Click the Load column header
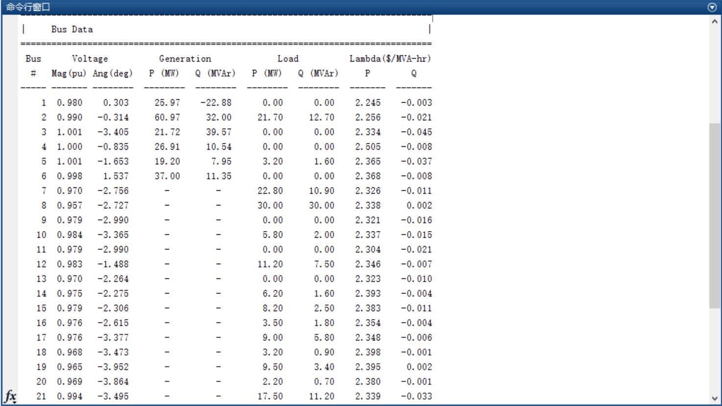 288,59
